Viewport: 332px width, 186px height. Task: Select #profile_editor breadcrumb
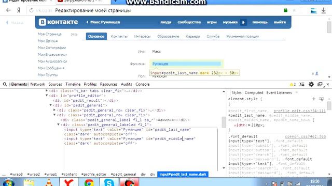pyautogui.click(x=94, y=175)
